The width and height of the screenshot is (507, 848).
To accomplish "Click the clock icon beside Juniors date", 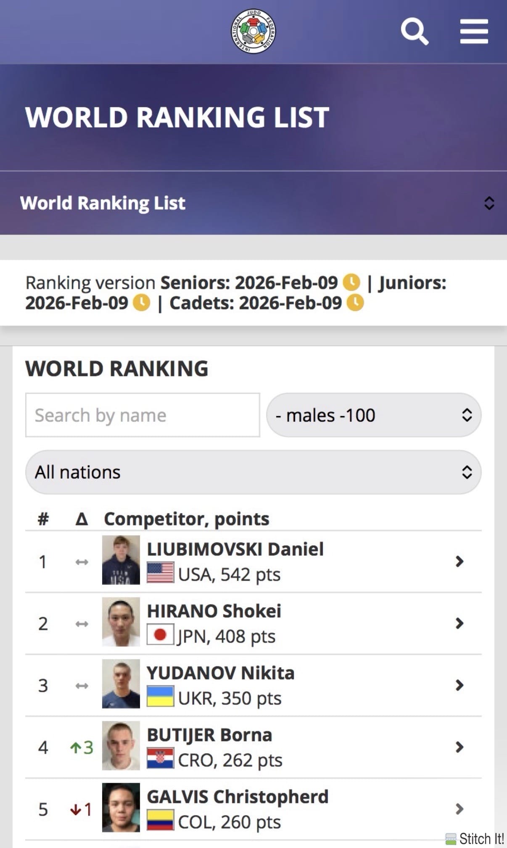I will coord(142,303).
